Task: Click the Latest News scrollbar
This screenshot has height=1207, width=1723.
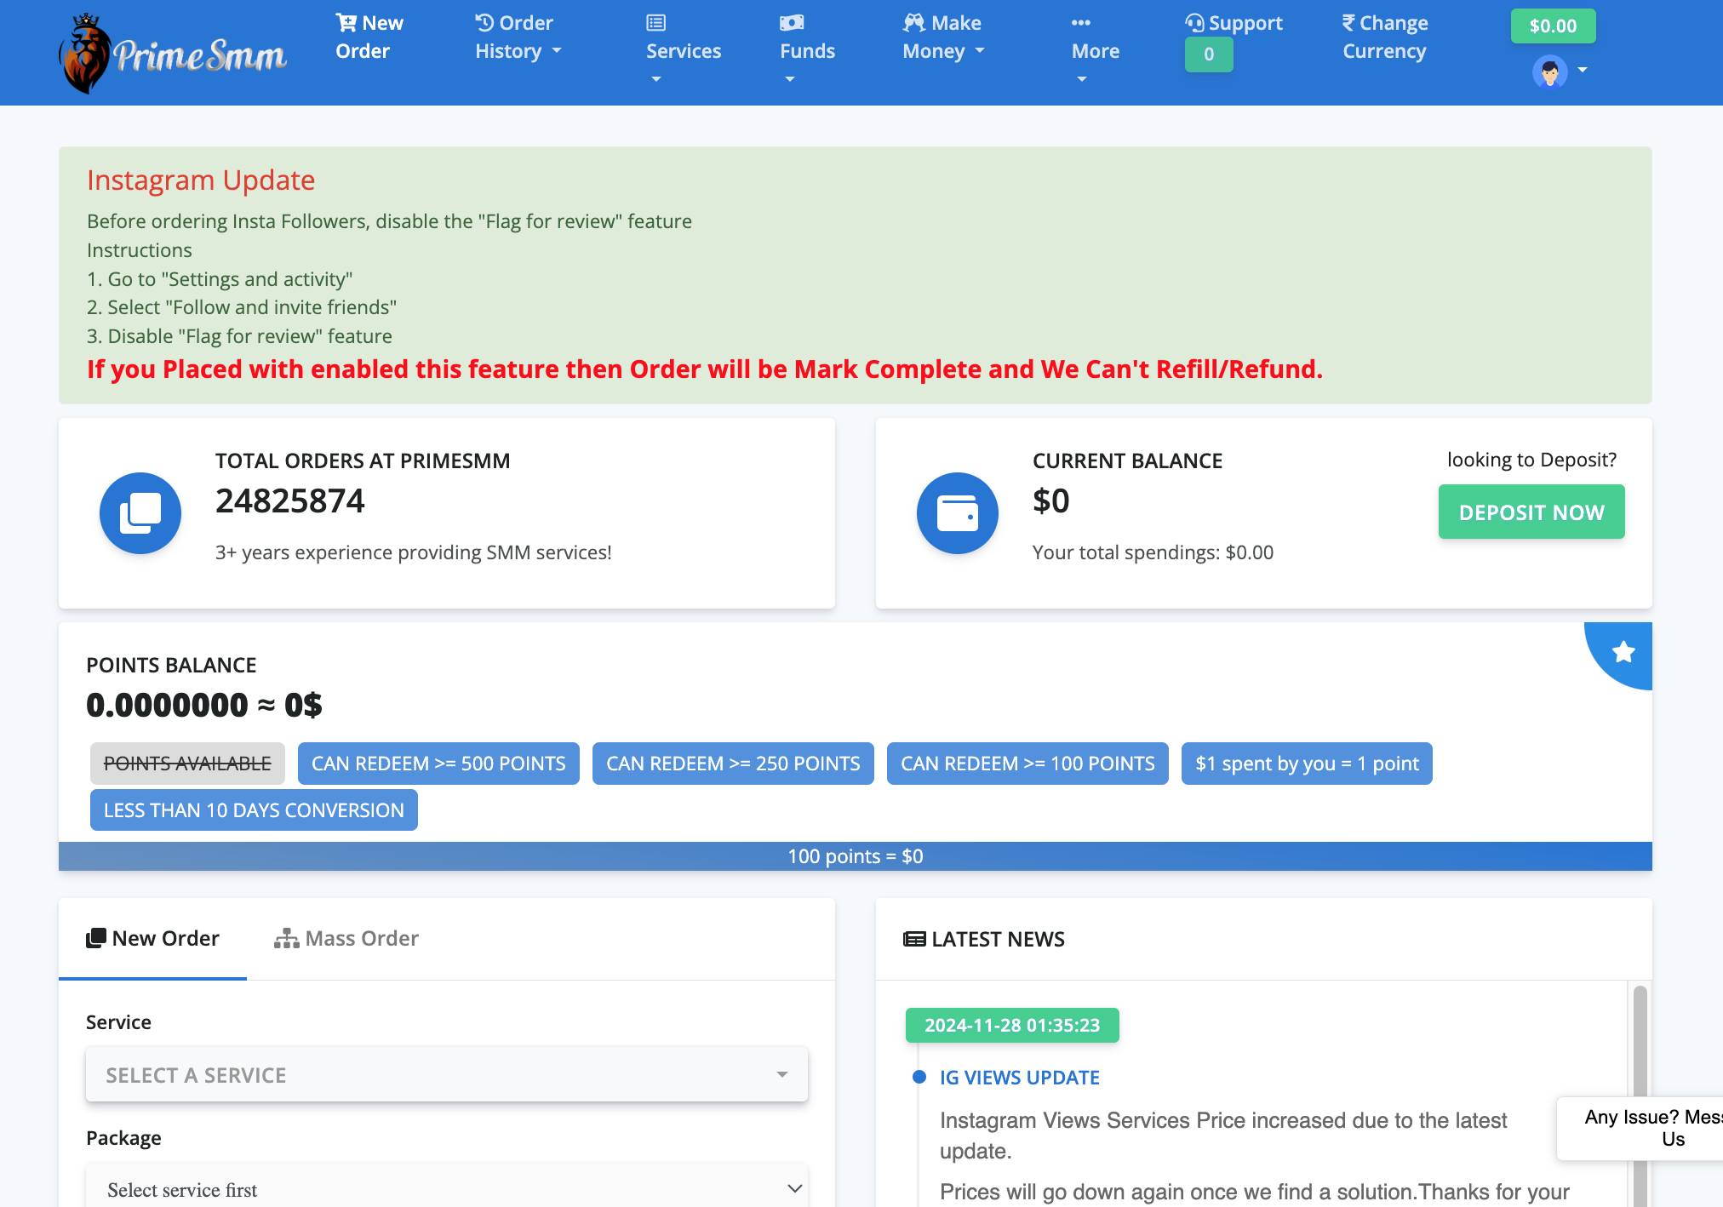Action: tap(1640, 1094)
